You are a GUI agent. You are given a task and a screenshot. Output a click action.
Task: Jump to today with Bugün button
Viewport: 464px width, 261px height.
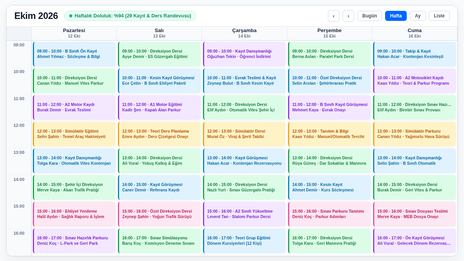pyautogui.click(x=370, y=16)
